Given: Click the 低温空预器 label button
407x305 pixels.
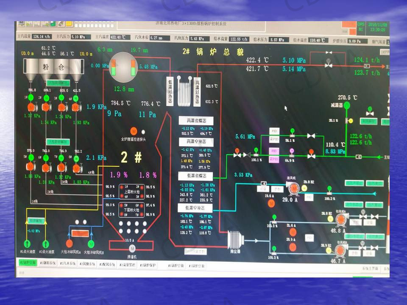Looking at the screenshot, I should click(x=195, y=208).
